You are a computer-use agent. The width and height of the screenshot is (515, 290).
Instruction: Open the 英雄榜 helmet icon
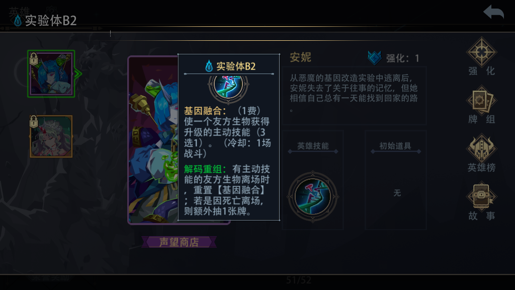pyautogui.click(x=481, y=149)
